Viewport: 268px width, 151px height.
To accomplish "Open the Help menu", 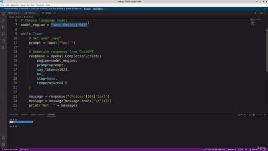I will coord(48,5).
